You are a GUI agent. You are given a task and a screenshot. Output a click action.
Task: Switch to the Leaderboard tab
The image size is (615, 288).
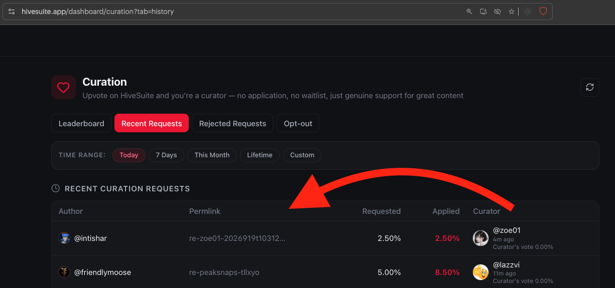click(81, 123)
